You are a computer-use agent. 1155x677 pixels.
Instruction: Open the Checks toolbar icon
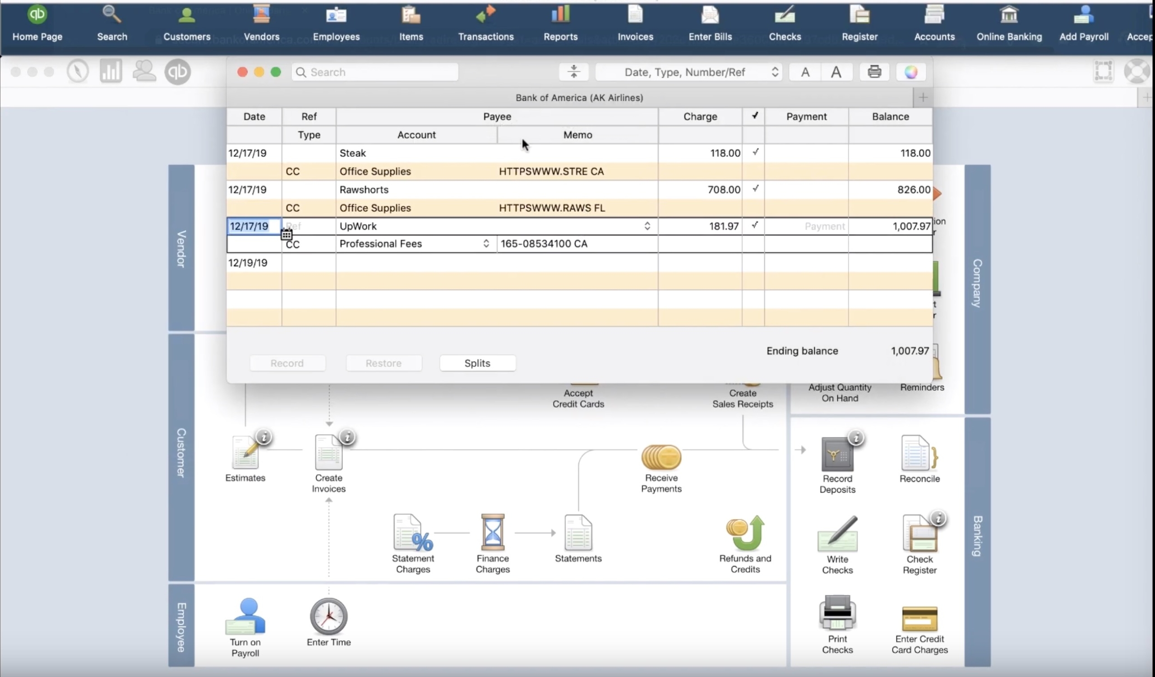click(784, 24)
